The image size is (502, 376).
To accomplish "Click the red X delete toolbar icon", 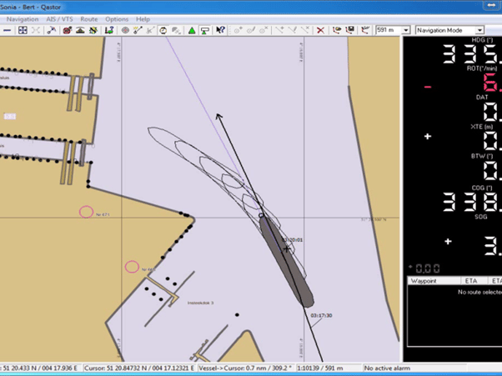I will pyautogui.click(x=320, y=31).
